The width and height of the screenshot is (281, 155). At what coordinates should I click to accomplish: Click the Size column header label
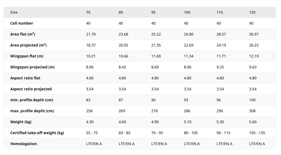[x=14, y=12]
